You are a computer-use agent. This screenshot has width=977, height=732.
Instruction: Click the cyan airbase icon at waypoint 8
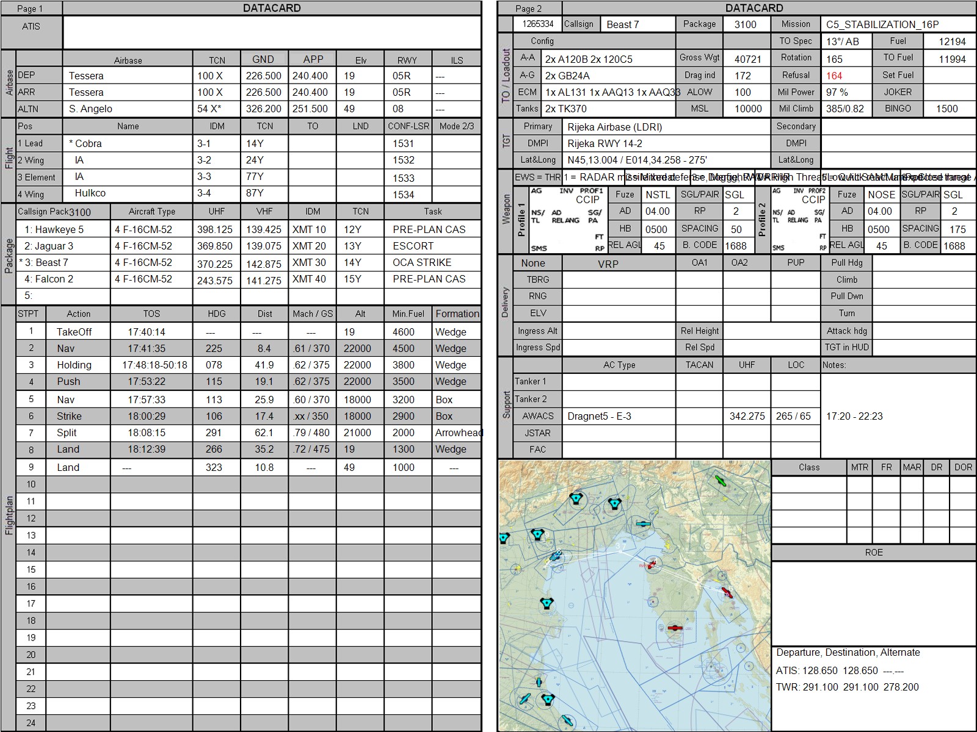point(555,556)
